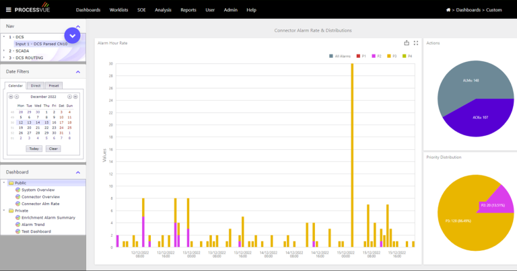517x271 pixels.
Task: Toggle the P3 series in the chart legend
Action: [x=392, y=56]
